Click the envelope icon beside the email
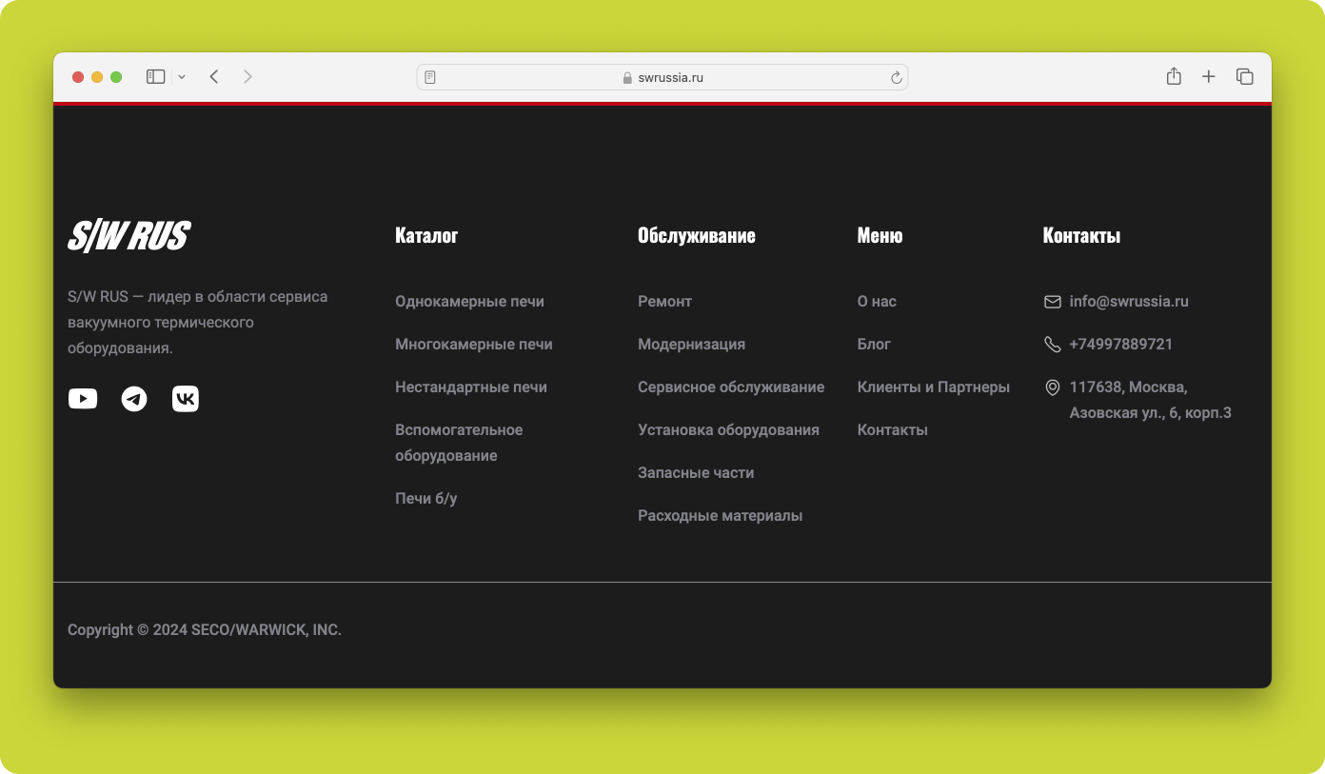Image resolution: width=1325 pixels, height=774 pixels. (1053, 302)
